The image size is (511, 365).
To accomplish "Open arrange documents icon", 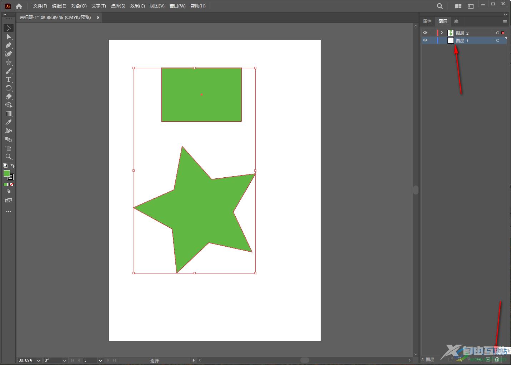I will pyautogui.click(x=458, y=6).
